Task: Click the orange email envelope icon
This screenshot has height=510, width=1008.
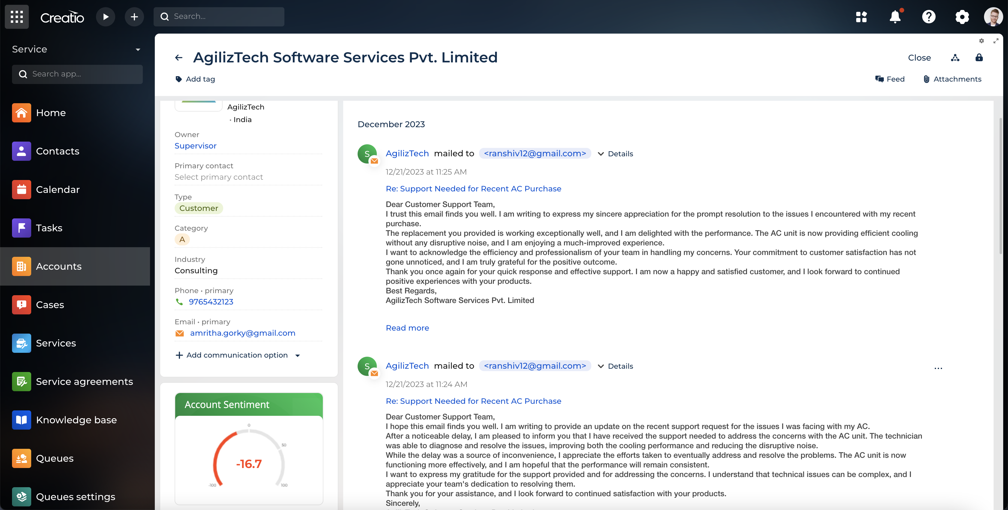Action: 180,334
